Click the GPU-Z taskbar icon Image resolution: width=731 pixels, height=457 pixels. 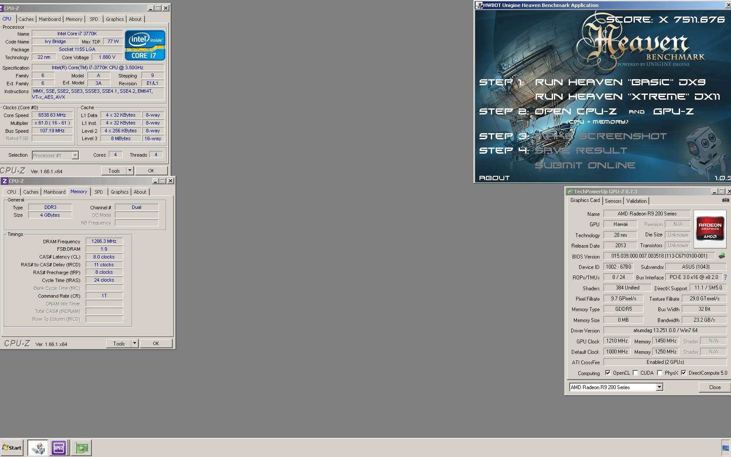tap(81, 447)
